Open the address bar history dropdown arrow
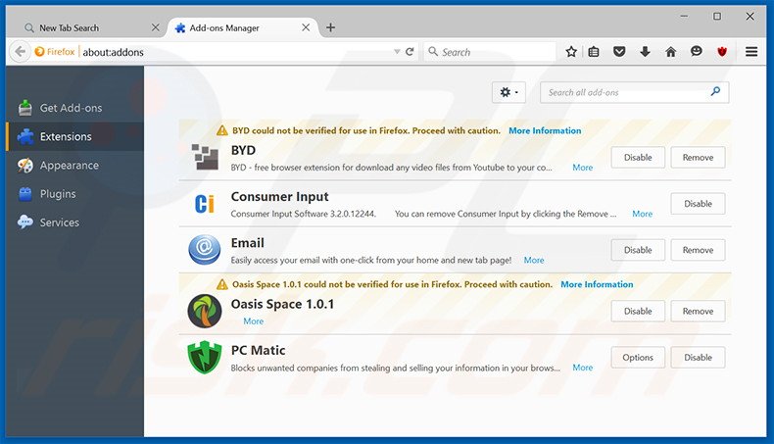This screenshot has height=444, width=774. (397, 51)
